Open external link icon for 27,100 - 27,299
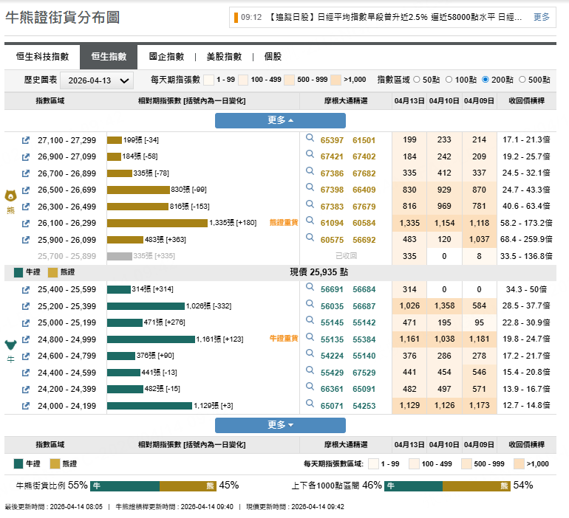The image size is (569, 518). point(26,140)
